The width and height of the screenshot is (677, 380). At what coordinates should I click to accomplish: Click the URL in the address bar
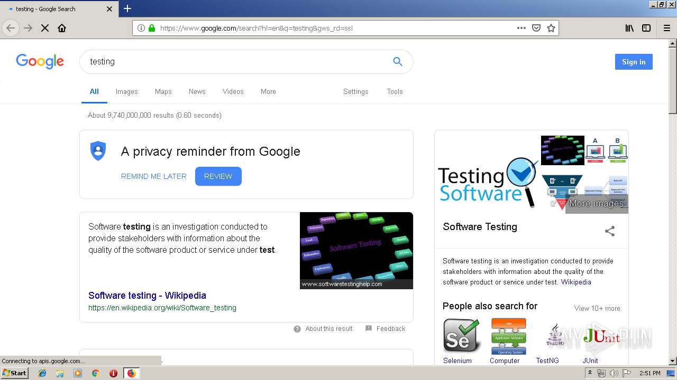coord(256,28)
